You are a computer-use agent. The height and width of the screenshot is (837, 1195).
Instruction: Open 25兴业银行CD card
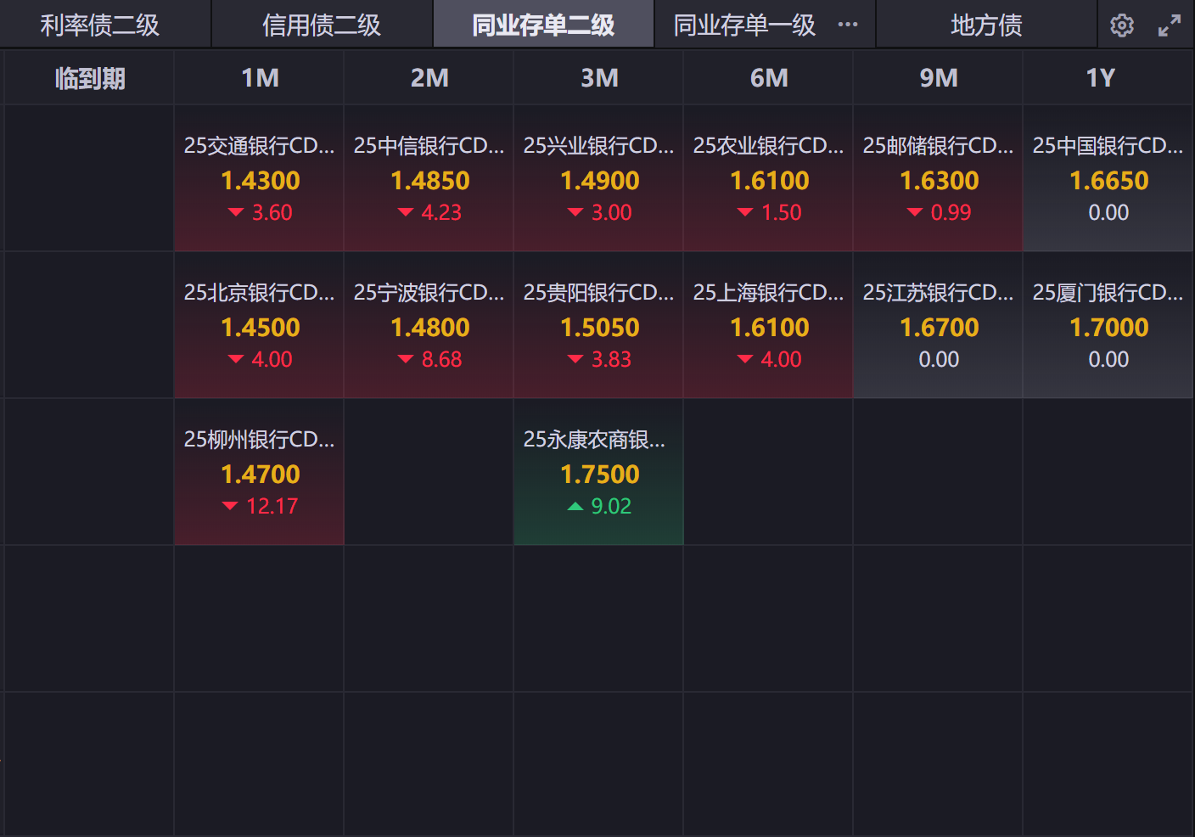click(x=598, y=178)
